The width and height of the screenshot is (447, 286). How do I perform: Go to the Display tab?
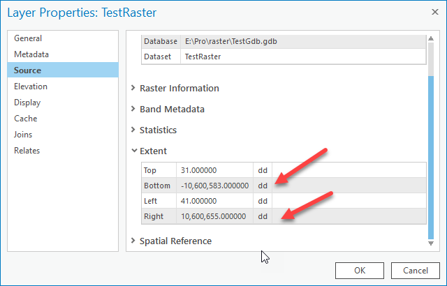pos(27,103)
